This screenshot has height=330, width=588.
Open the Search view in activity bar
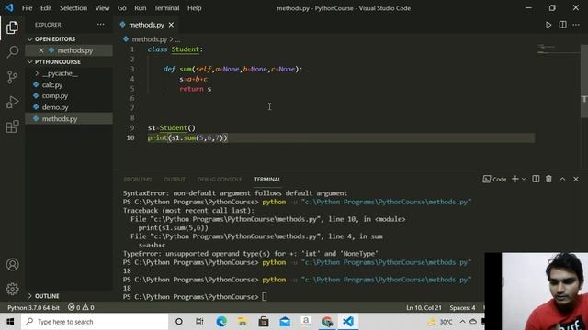(x=12, y=51)
